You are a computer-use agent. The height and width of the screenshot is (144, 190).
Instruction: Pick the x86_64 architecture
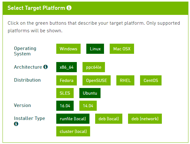click(66, 67)
